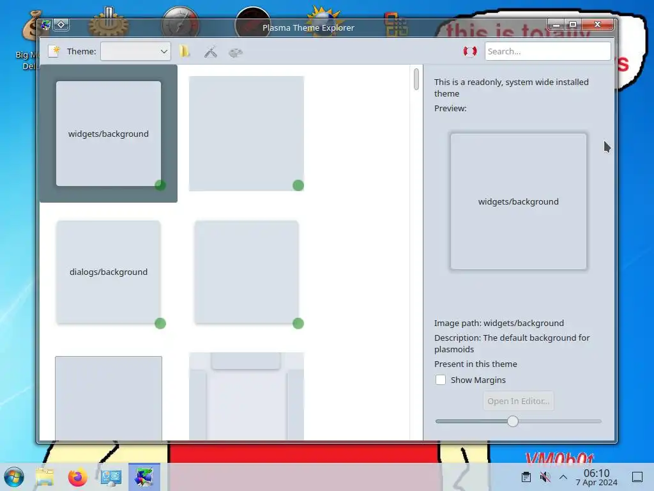The image size is (654, 491).
Task: Click the Preview: label
Action: pos(450,108)
